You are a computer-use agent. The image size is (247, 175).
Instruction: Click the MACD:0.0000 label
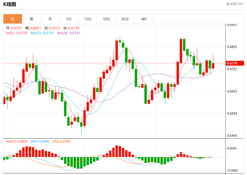(x=17, y=141)
